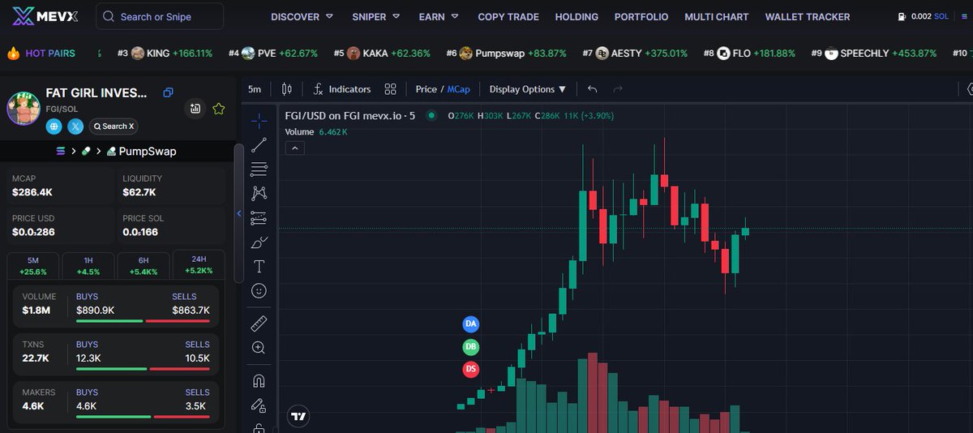
Task: Open hot pair #5 KAKA
Action: pyautogui.click(x=381, y=54)
